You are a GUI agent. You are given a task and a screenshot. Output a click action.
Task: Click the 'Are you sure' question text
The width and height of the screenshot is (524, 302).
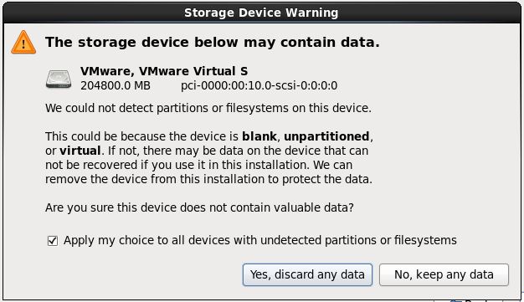pos(199,207)
